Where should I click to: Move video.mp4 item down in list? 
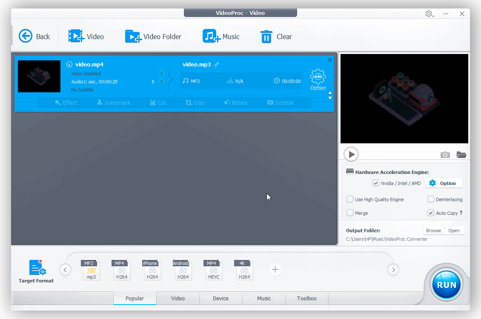point(330,98)
